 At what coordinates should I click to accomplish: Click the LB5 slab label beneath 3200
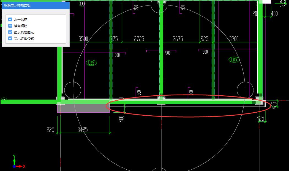tap(234, 60)
